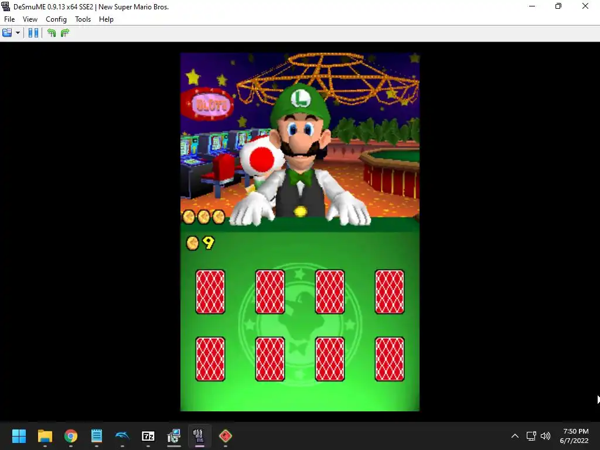600x450 pixels.
Task: Open File Explorer from the taskbar
Action: 45,436
